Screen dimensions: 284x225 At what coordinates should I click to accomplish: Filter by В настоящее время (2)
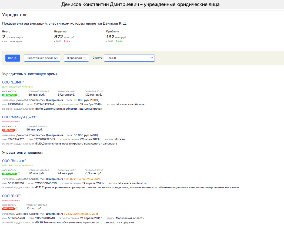tap(42, 58)
